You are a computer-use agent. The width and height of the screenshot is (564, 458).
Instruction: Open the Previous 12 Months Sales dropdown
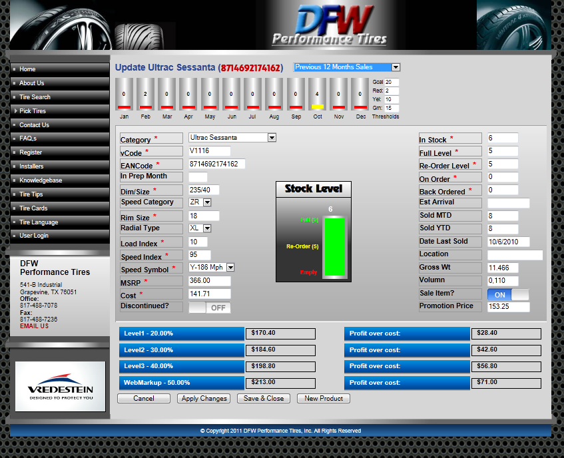(x=347, y=67)
